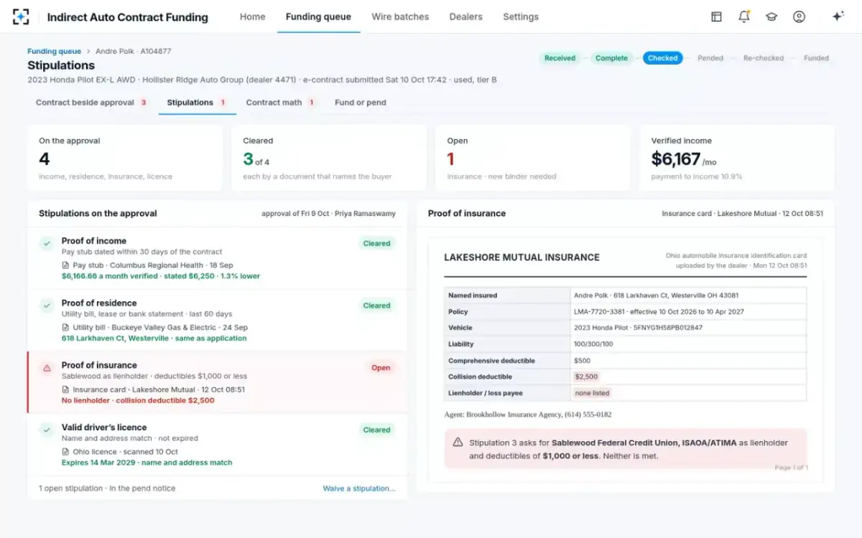
Task: Switch to the Contract math tab
Action: pyautogui.click(x=281, y=103)
